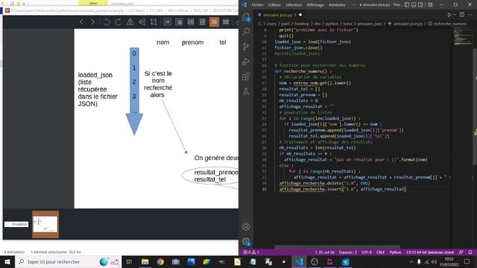Open Customize Layout in the title bar
Screen dimensions: 477x268
tap(430, 4)
